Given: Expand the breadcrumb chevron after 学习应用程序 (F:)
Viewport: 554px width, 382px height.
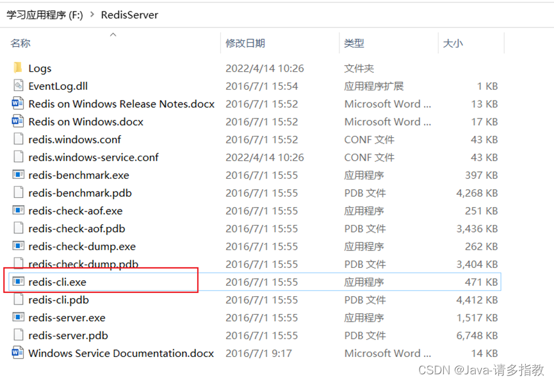Looking at the screenshot, I should [92, 15].
